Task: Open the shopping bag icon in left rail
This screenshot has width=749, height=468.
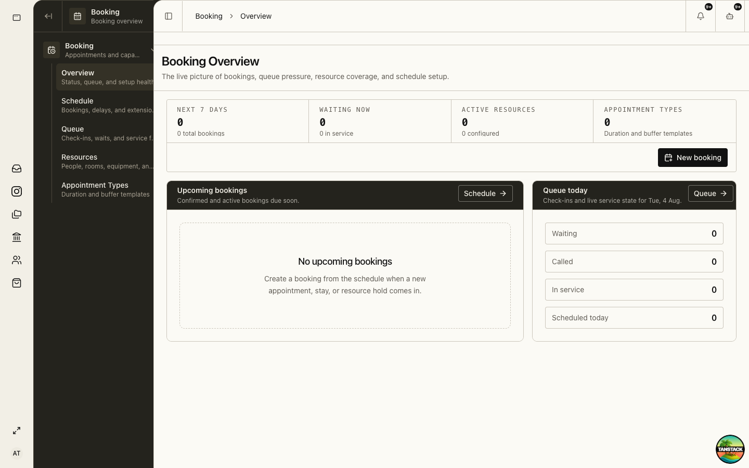Action: [17, 283]
